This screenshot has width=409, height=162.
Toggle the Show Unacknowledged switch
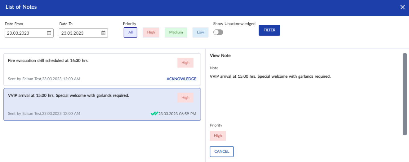(218, 32)
